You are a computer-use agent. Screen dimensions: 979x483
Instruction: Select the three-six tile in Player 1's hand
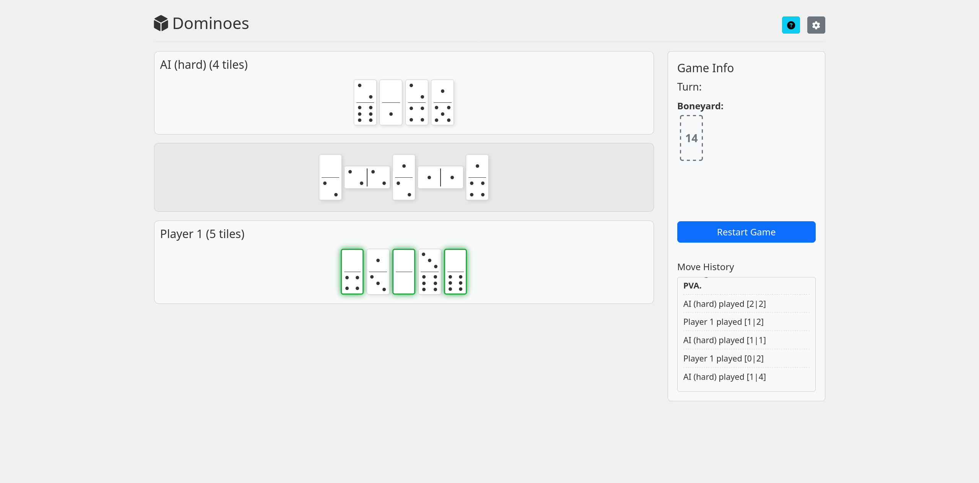tap(429, 272)
